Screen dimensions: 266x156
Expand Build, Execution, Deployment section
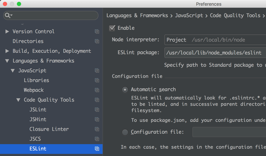[7, 51]
